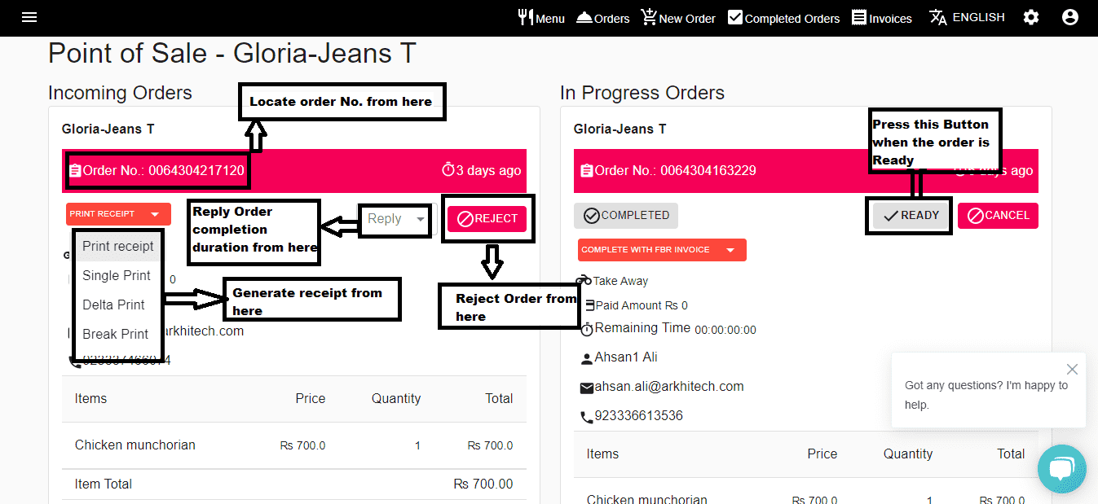
Task: Open the hamburger navigation menu
Action: point(29,17)
